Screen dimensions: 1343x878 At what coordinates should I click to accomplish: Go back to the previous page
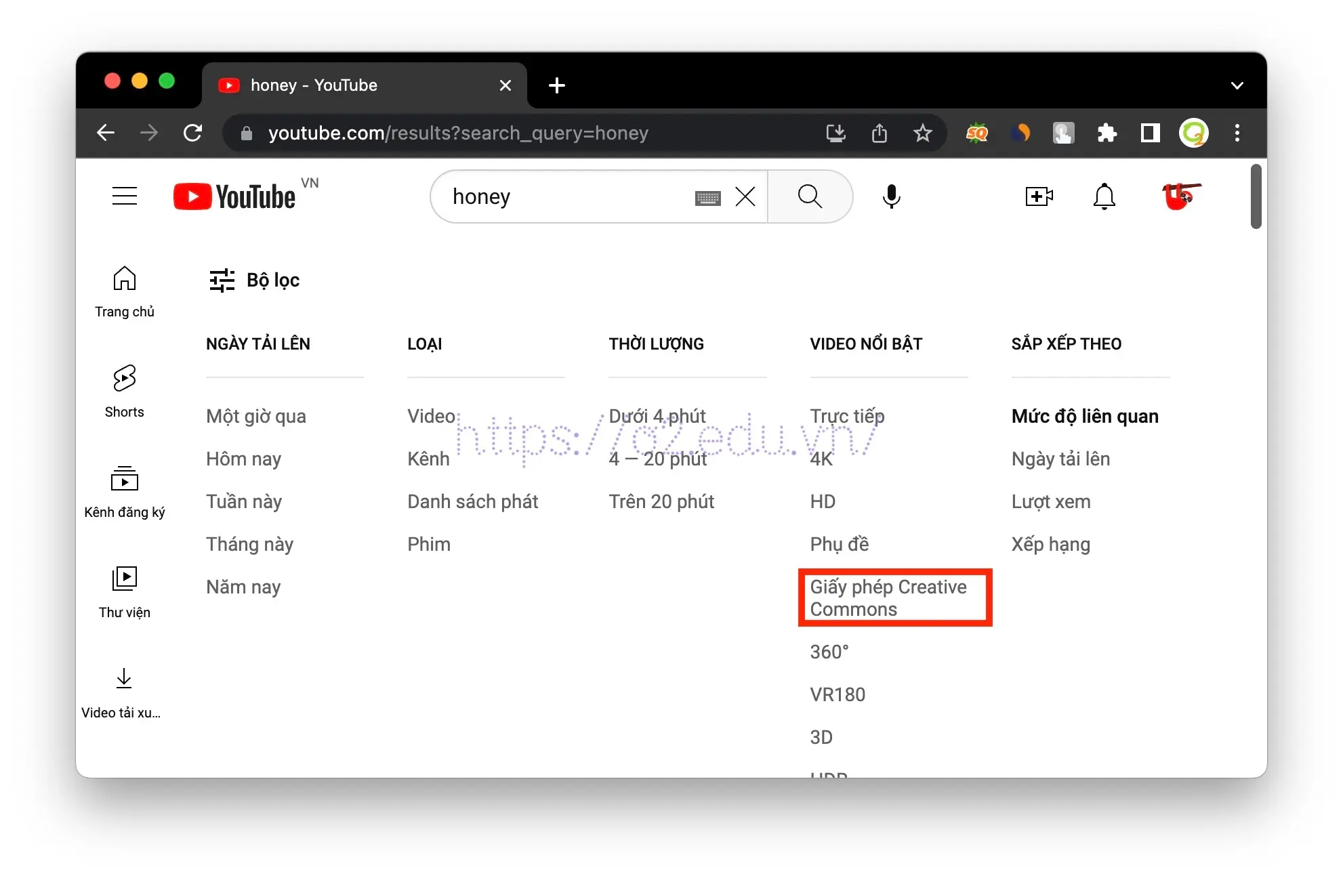(106, 133)
